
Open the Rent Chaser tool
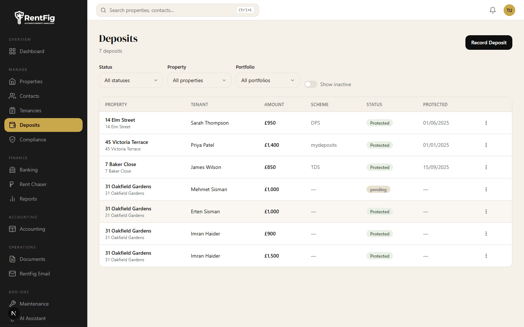[33, 184]
